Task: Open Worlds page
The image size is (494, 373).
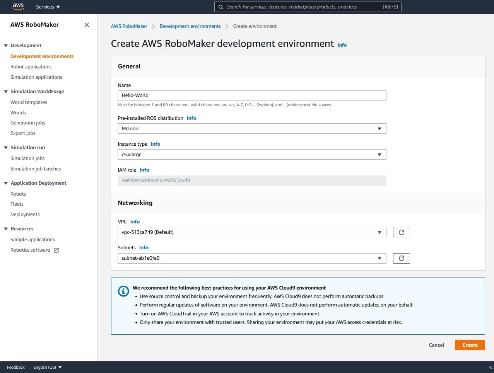Action: click(x=18, y=113)
